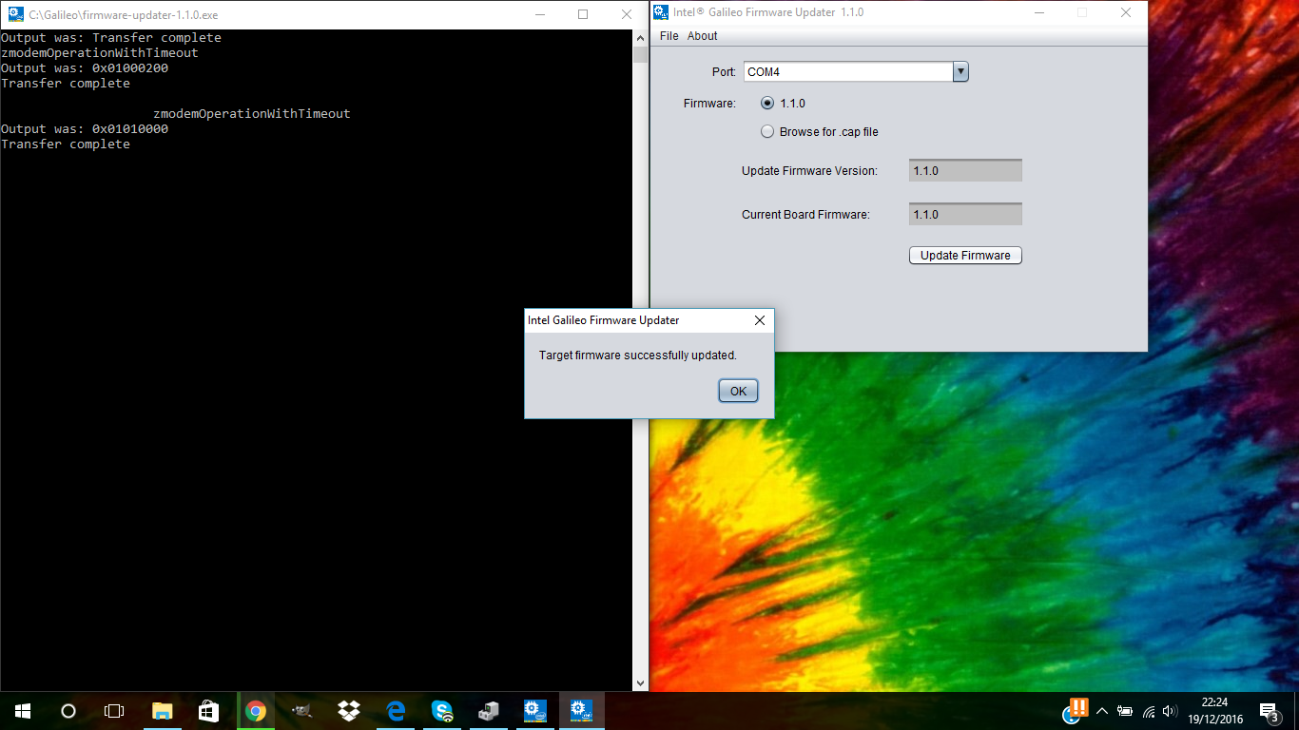
Task: Open Skype from the taskbar
Action: click(441, 711)
